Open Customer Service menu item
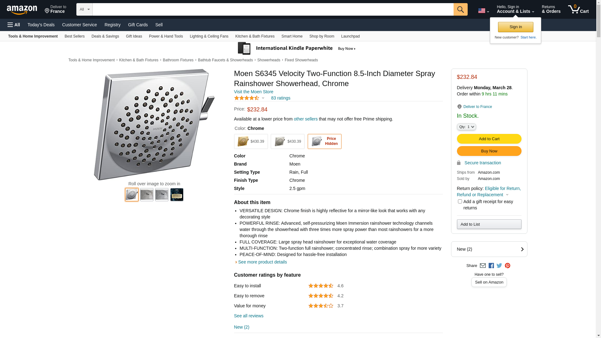 coord(80,25)
